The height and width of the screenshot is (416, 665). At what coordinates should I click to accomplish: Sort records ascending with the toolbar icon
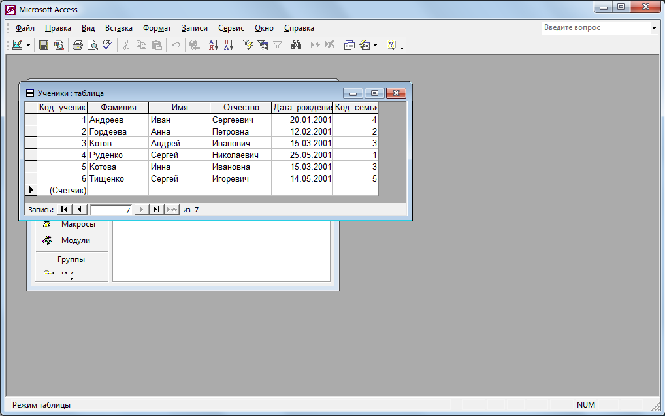[213, 45]
